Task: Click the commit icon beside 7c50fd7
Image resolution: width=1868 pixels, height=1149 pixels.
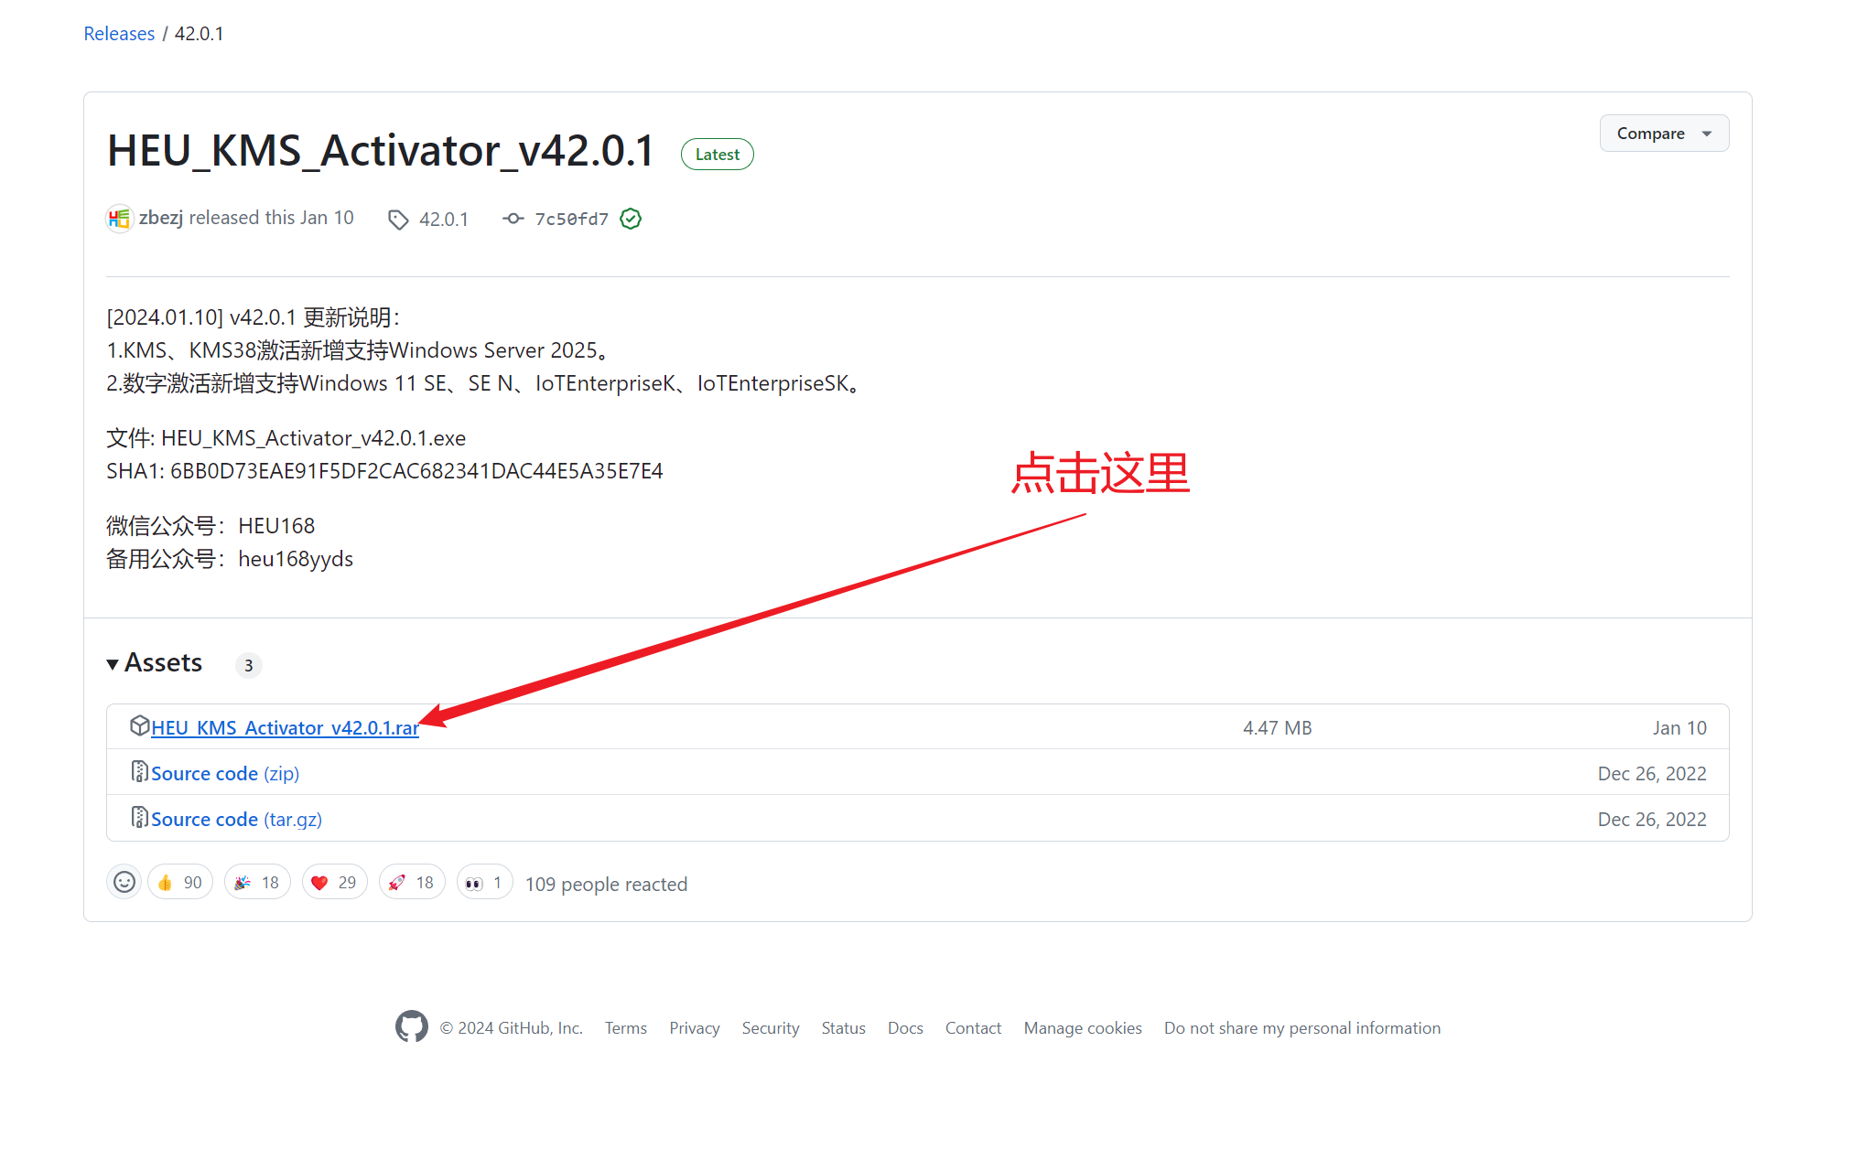Action: tap(513, 219)
